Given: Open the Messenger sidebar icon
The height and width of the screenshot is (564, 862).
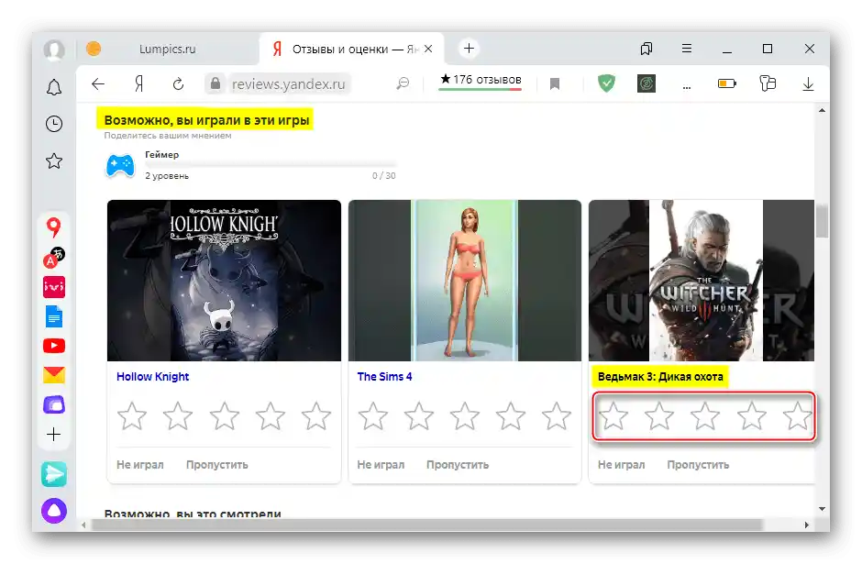Looking at the screenshot, I should [54, 474].
